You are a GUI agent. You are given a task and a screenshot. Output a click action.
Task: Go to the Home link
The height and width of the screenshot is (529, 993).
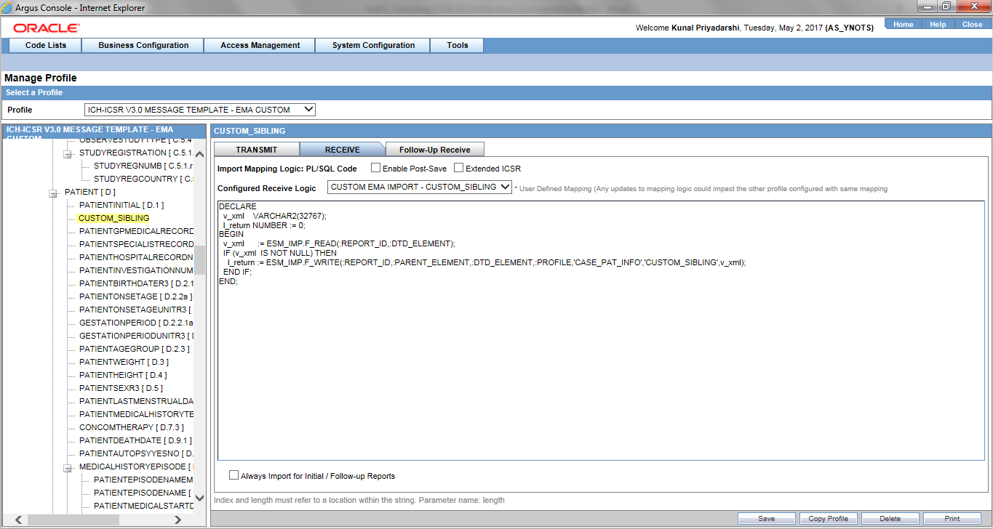904,24
